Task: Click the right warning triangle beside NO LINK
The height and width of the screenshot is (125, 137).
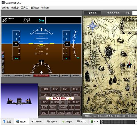Action: point(70,99)
